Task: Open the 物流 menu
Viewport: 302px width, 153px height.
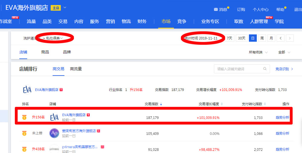Action: pyautogui.click(x=126, y=21)
